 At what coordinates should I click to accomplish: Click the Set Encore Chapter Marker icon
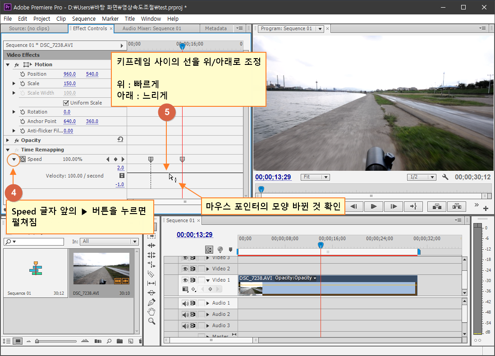point(220,250)
